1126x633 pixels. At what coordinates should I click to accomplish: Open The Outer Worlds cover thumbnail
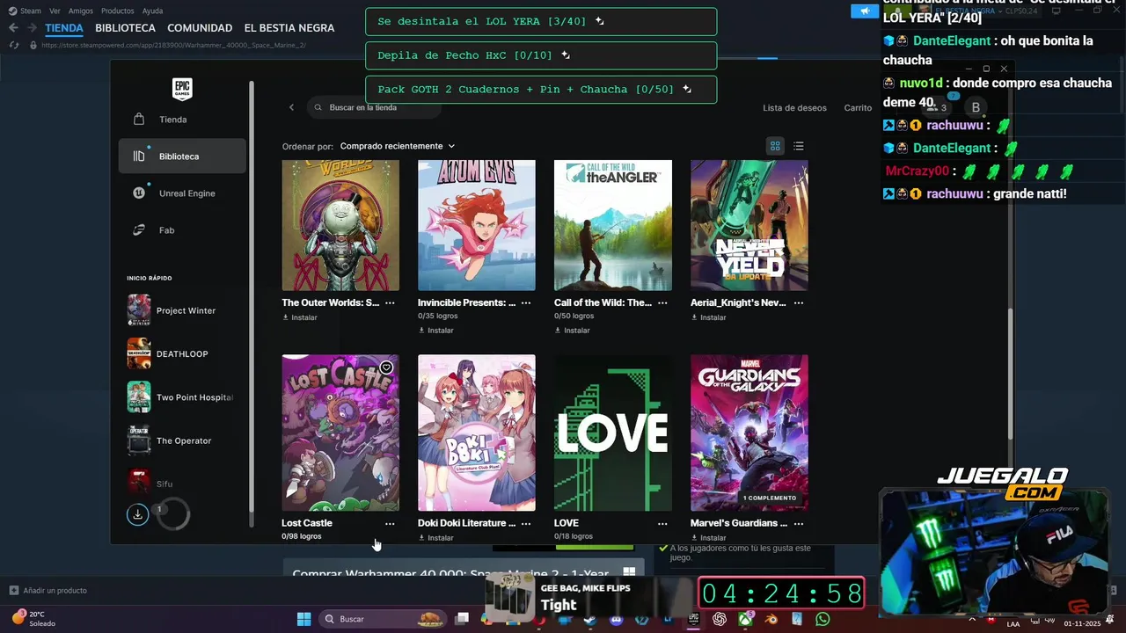(x=340, y=225)
